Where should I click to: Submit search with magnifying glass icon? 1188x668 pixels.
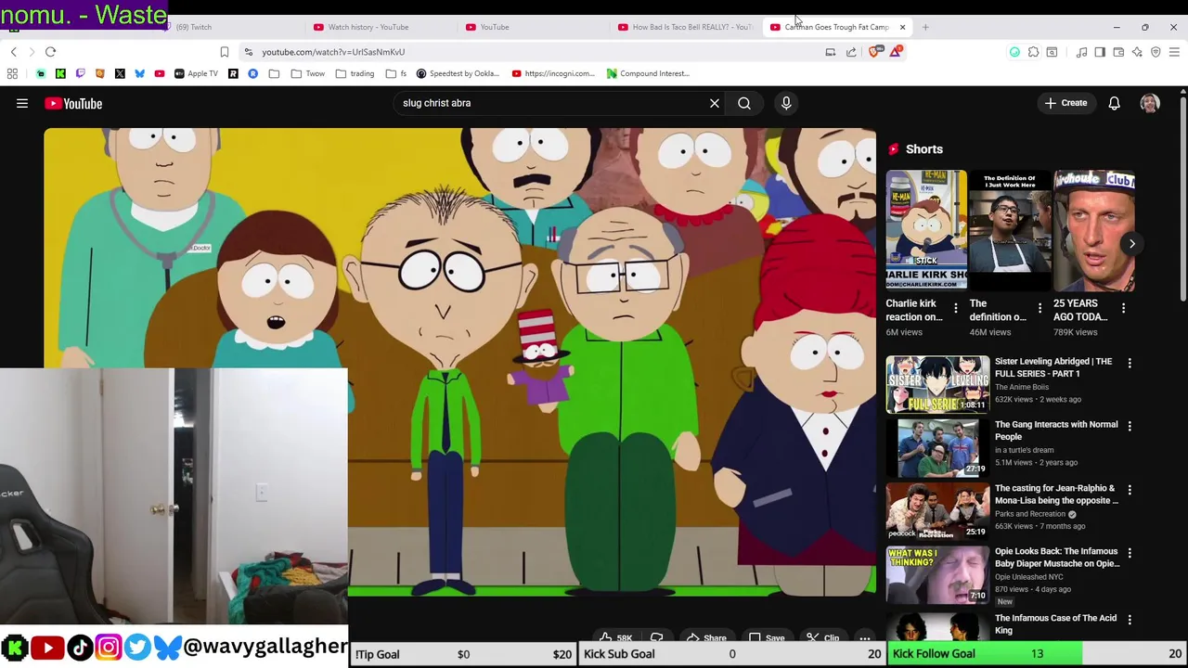[744, 103]
